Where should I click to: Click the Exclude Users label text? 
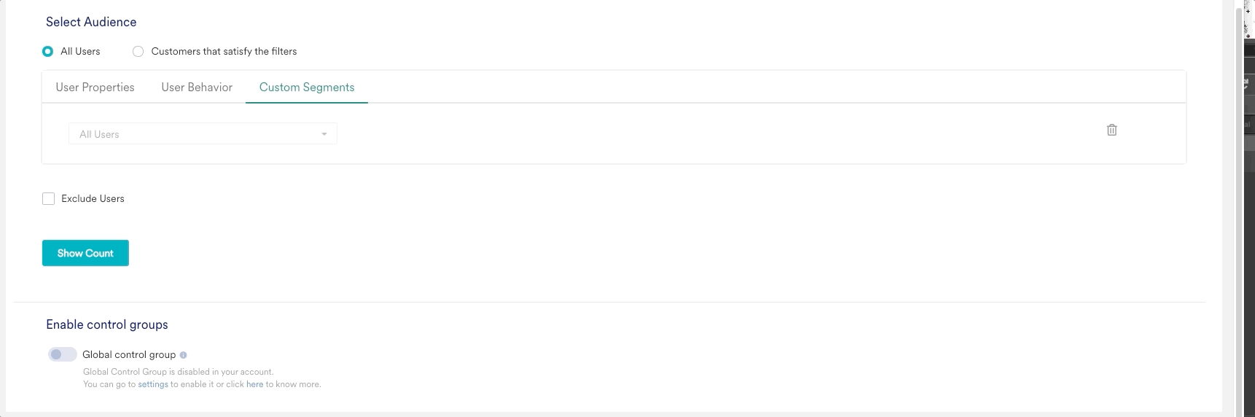coord(93,198)
